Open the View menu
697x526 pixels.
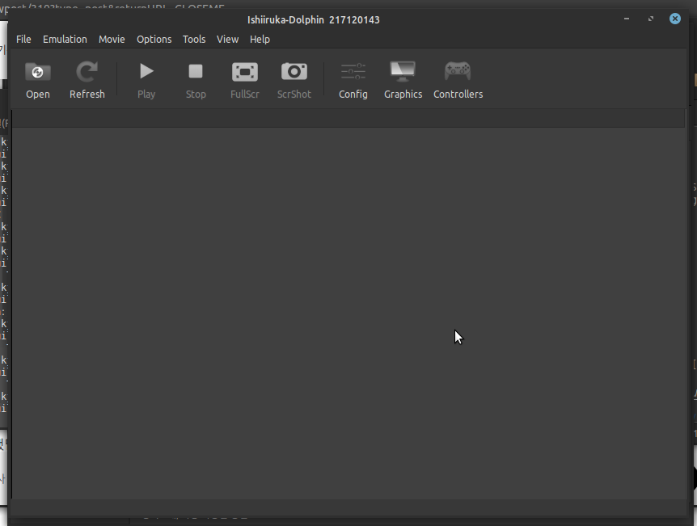(x=227, y=39)
